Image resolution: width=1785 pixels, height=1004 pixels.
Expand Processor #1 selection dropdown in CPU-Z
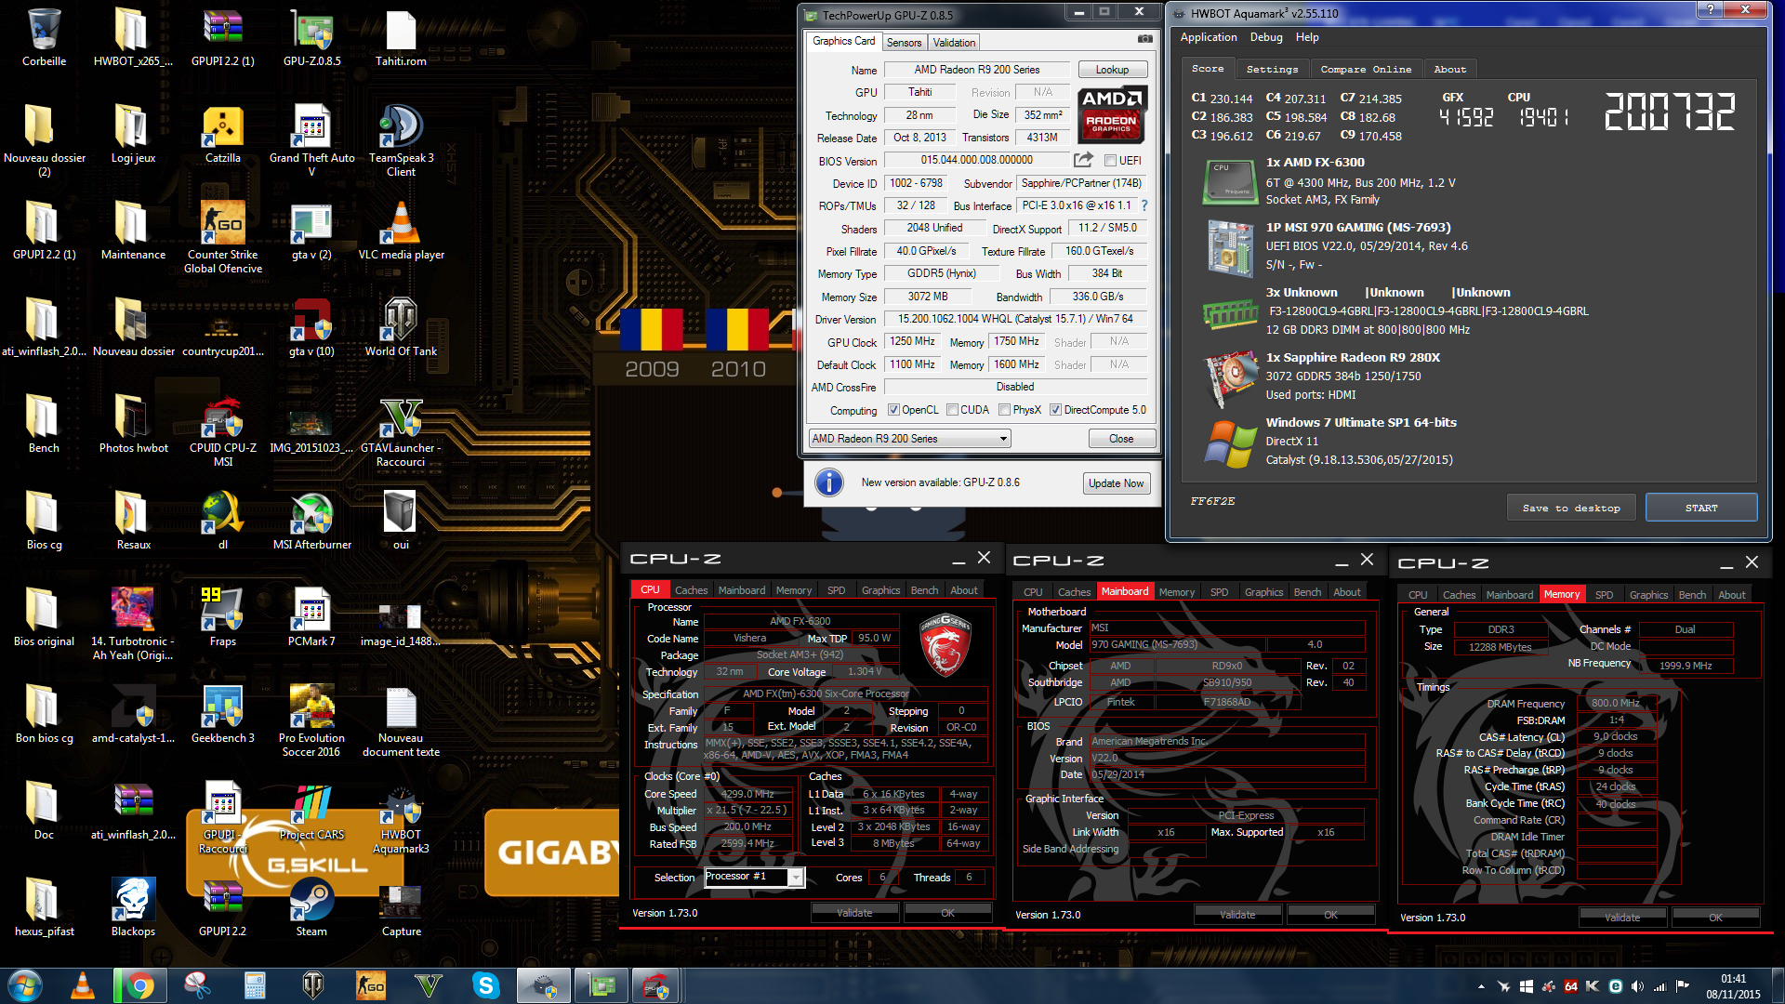click(x=796, y=878)
